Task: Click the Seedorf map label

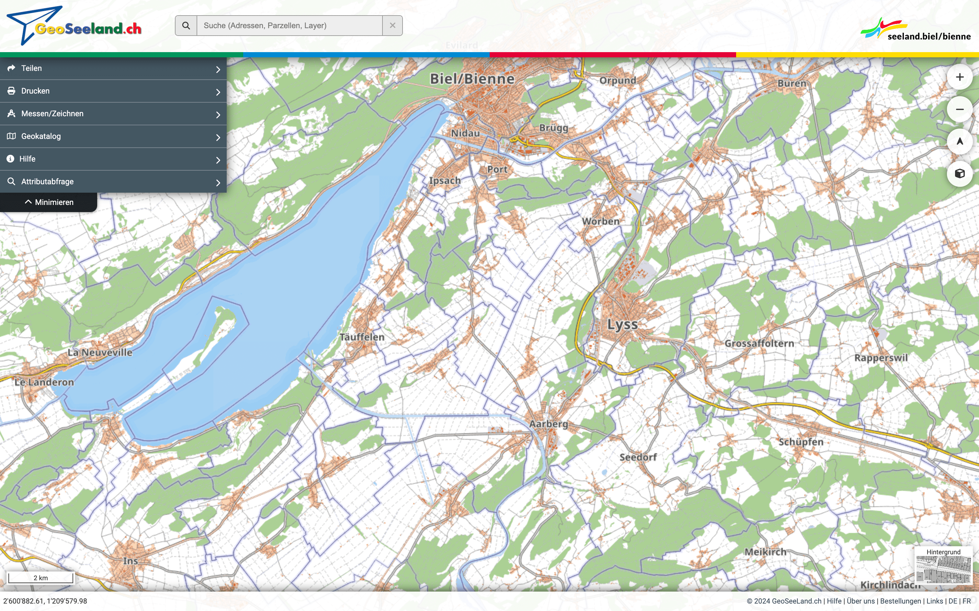Action: (x=638, y=458)
